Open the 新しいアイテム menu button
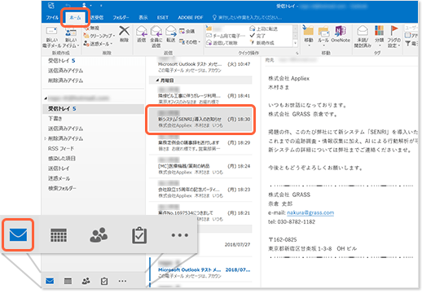 (x=71, y=37)
